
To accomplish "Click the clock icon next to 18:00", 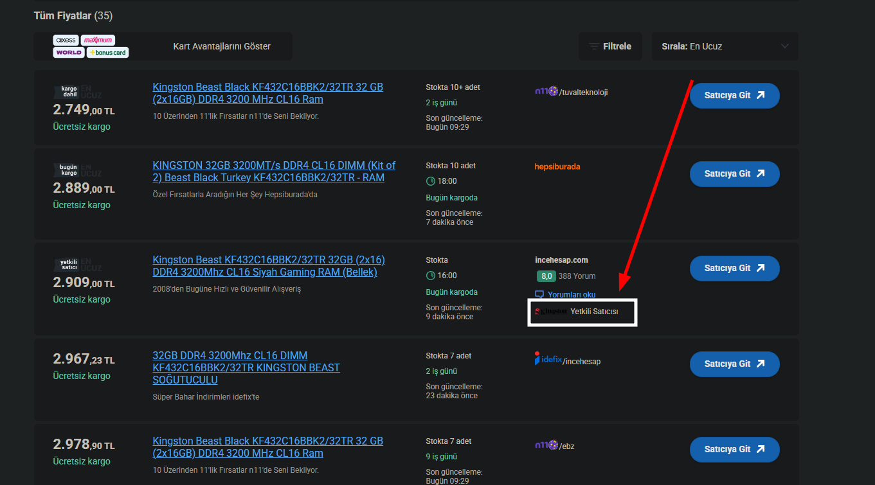I will pos(431,181).
